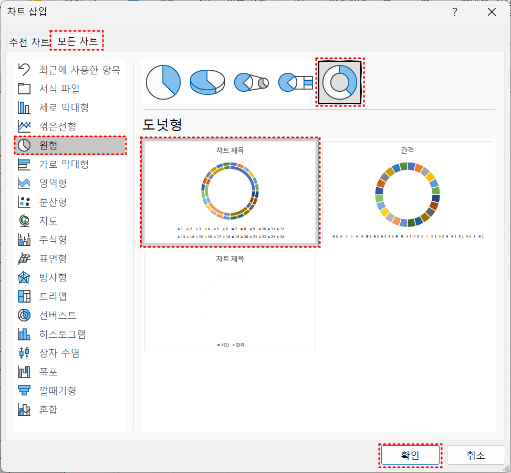Viewport: 511px width, 473px height.
Task: Switch to 추천 차트 tab
Action: (x=29, y=41)
